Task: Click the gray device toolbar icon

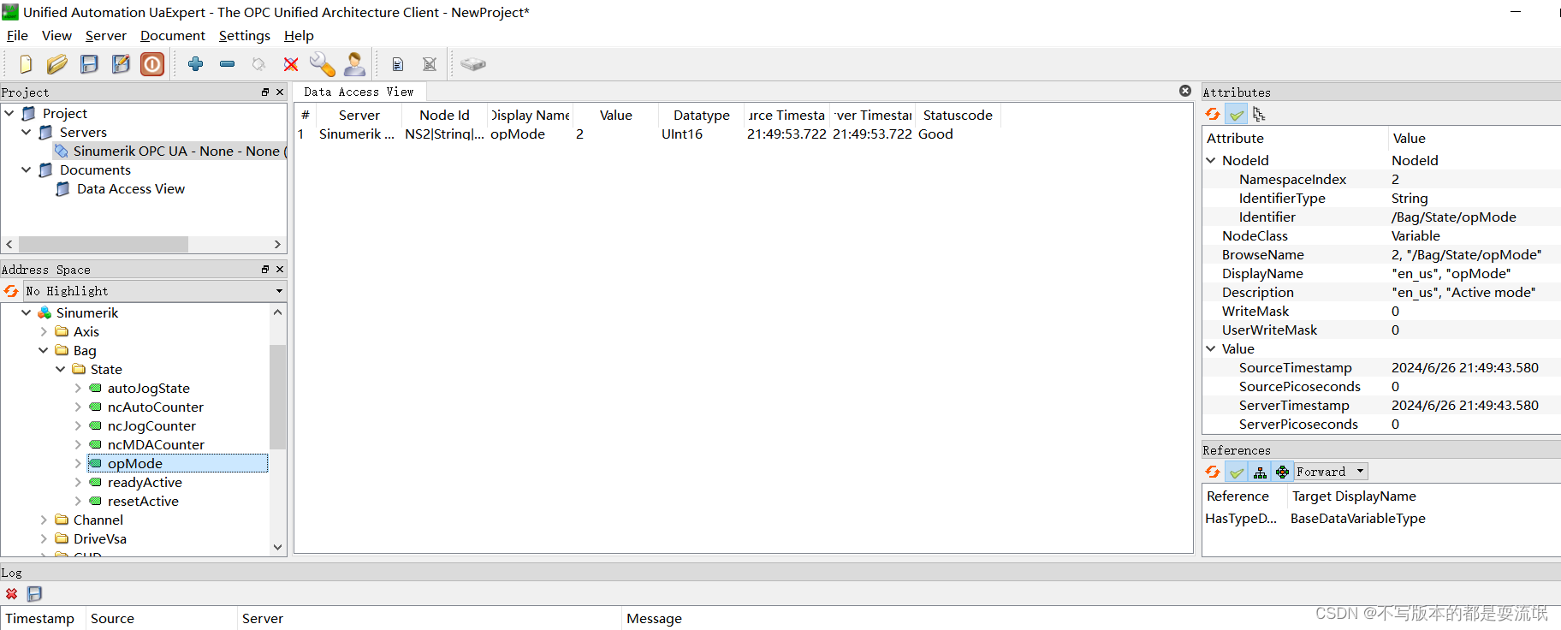Action: coord(472,64)
